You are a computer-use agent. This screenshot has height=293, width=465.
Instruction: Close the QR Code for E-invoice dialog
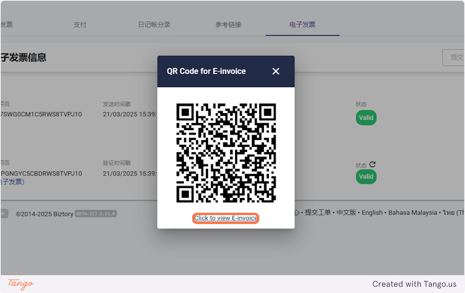coord(276,71)
